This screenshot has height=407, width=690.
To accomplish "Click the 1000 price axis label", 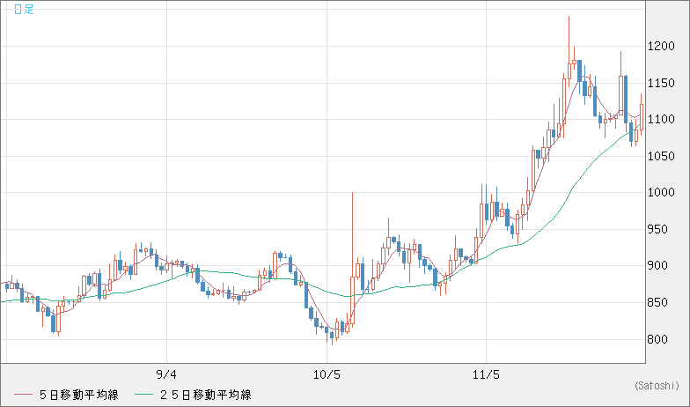I will 662,192.
